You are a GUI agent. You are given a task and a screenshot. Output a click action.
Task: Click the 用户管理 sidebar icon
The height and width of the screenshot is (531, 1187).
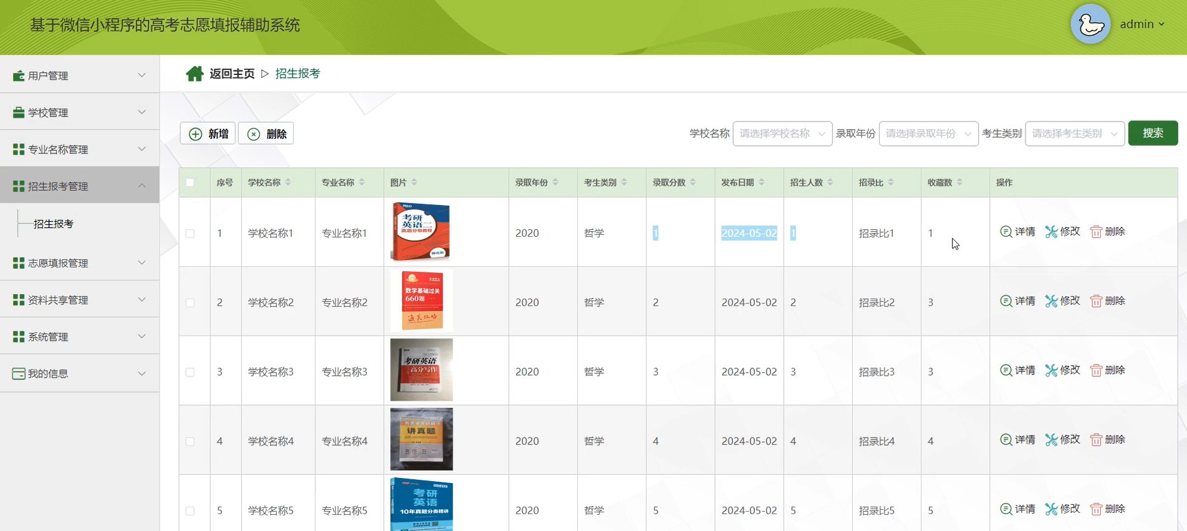click(19, 75)
